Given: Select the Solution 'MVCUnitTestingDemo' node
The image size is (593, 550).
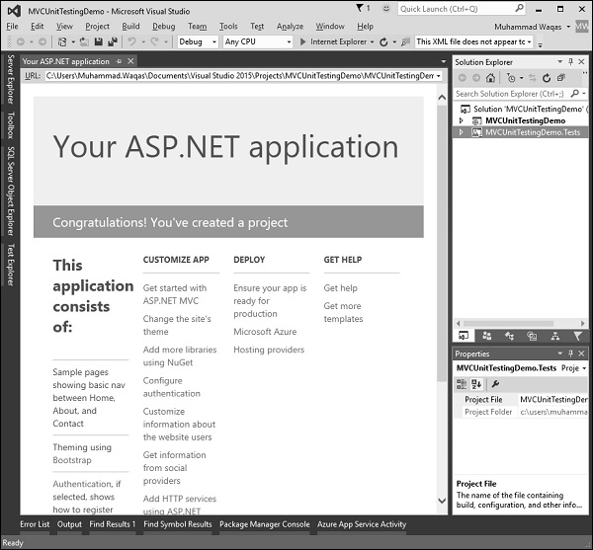Looking at the screenshot, I should click(524, 109).
